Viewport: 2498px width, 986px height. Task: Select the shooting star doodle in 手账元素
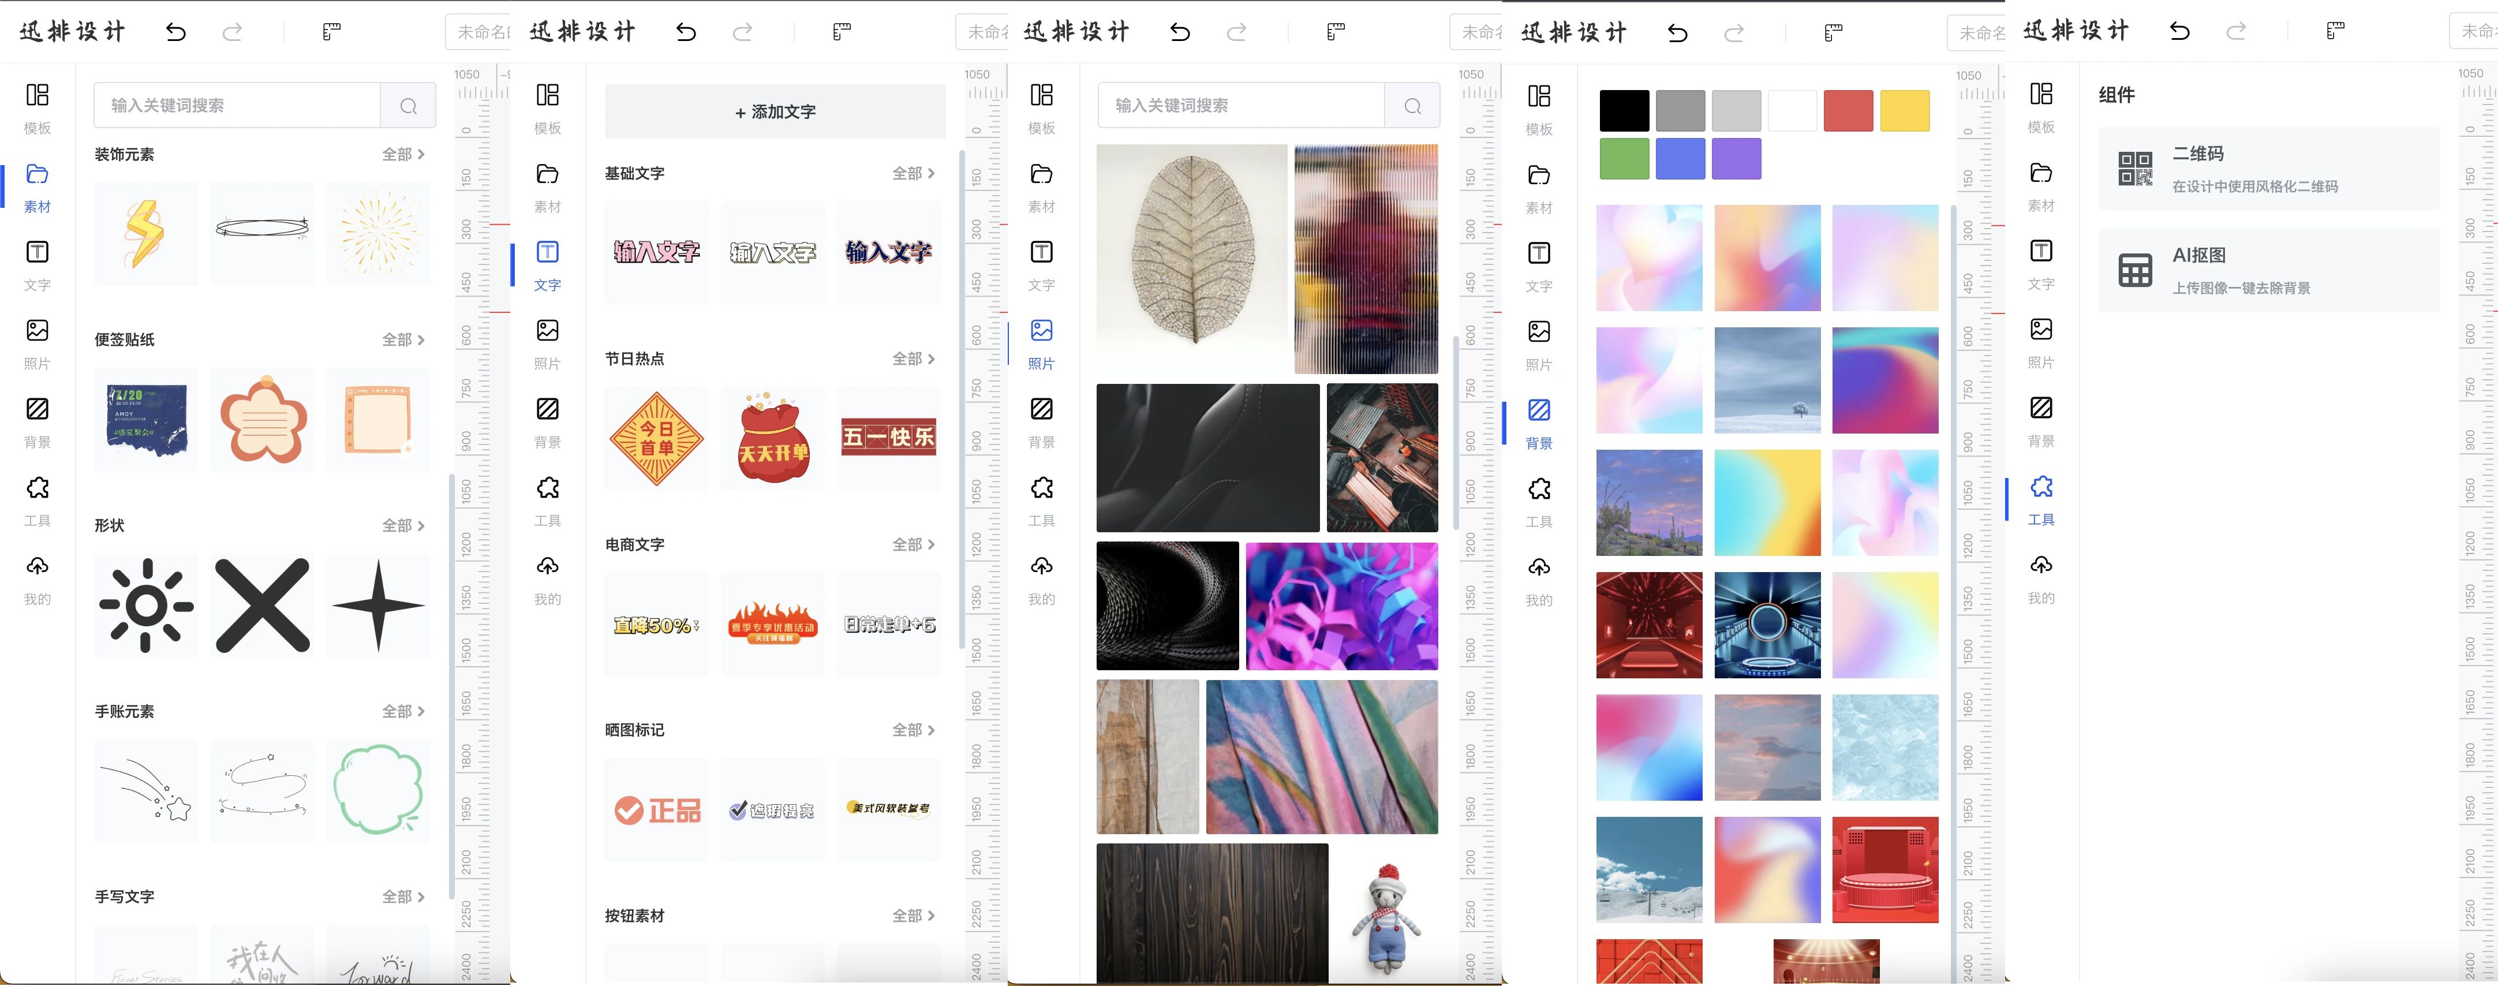tap(145, 790)
